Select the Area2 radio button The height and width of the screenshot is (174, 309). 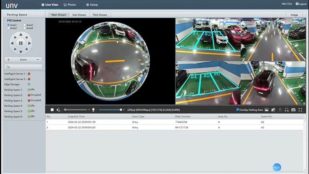(25, 25)
